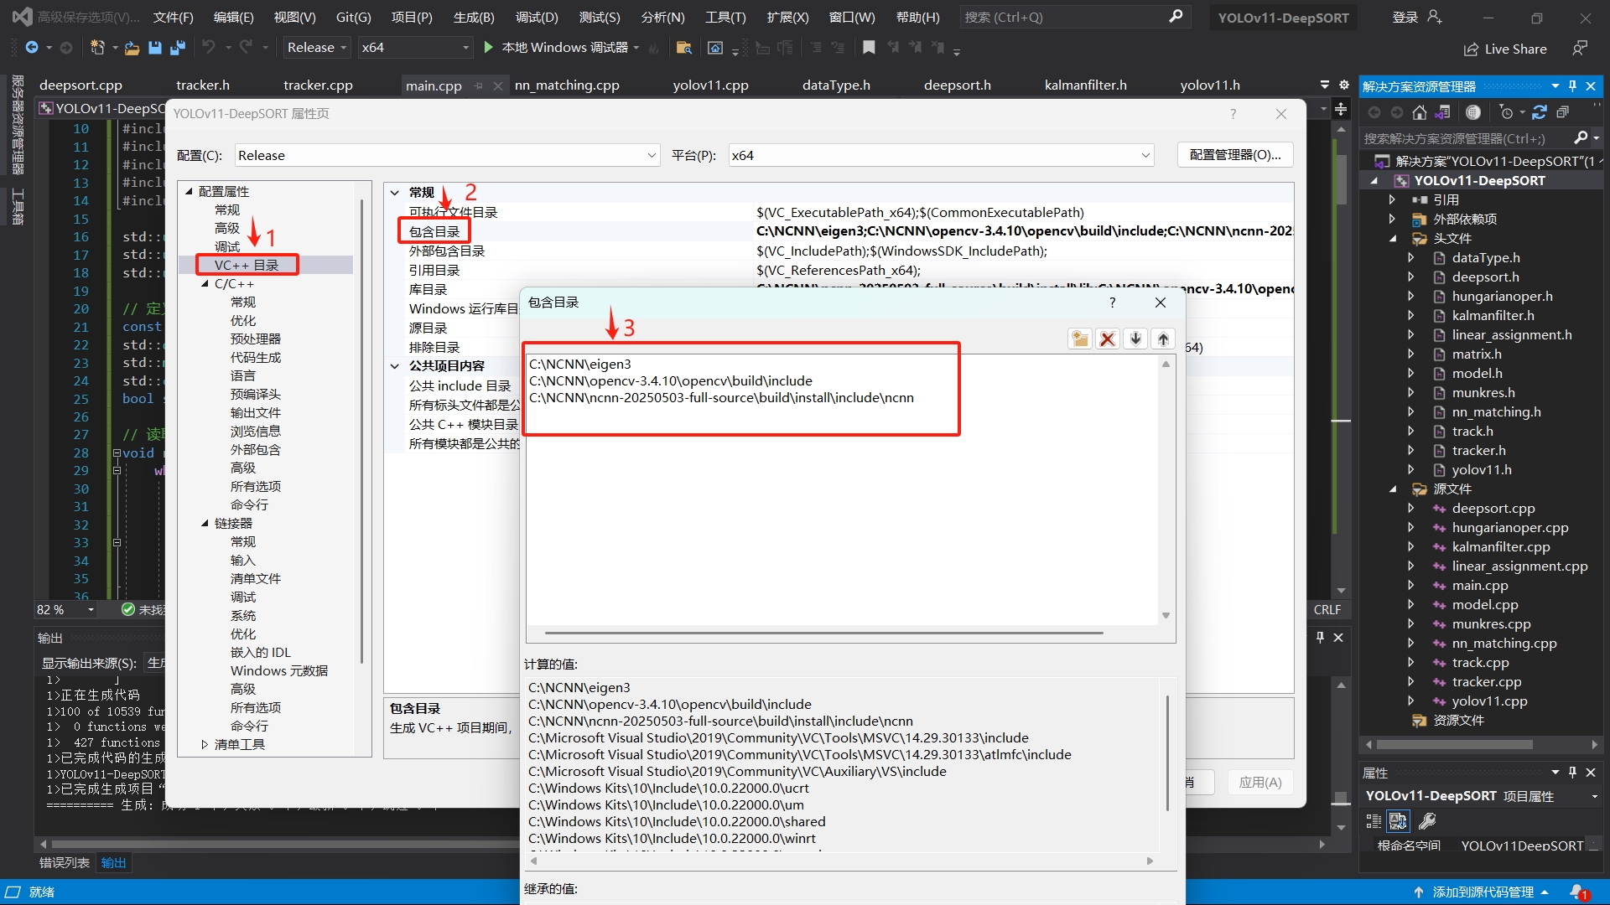Viewport: 1610px width, 905px height.
Task: Click the show all files globe icon
Action: [x=1473, y=112]
